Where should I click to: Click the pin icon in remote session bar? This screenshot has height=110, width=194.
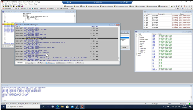point(68,2)
